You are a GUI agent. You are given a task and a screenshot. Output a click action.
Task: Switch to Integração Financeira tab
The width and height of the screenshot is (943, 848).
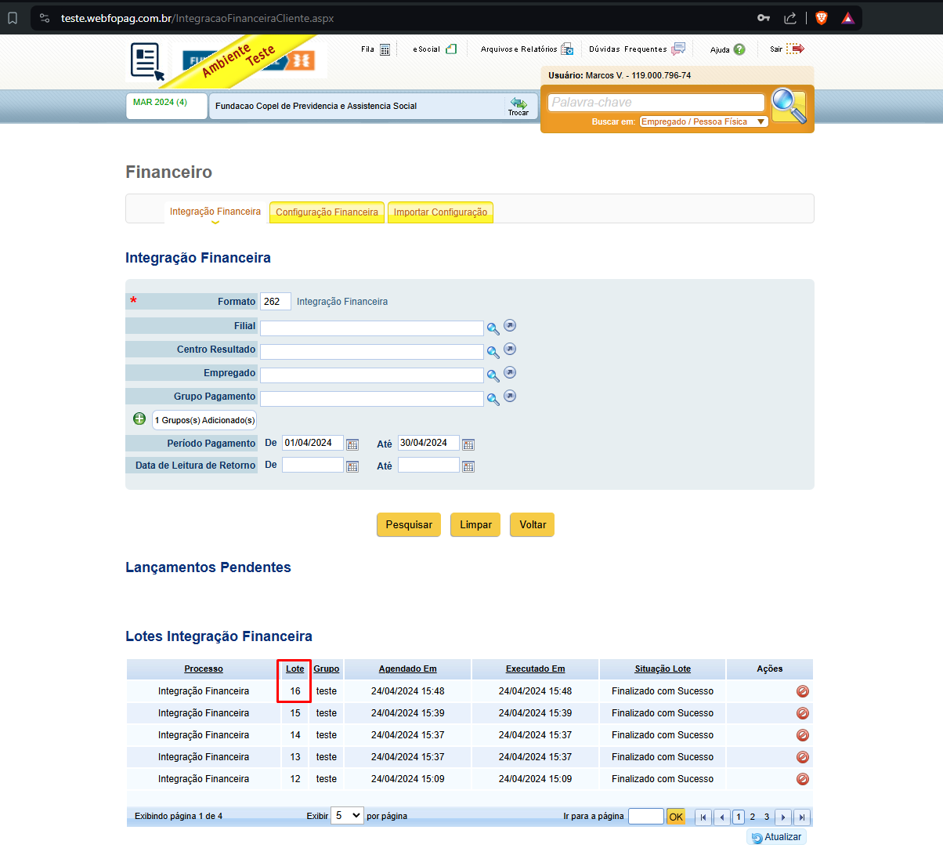click(x=215, y=212)
